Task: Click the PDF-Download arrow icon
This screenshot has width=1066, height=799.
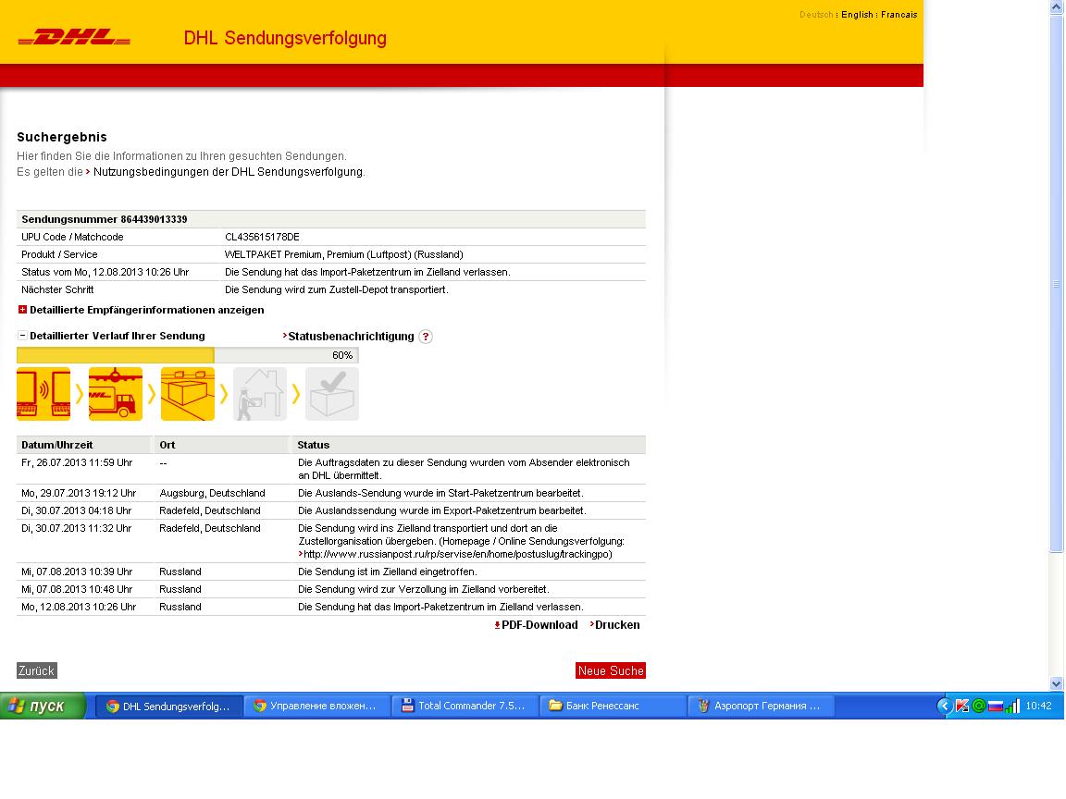Action: tap(497, 625)
